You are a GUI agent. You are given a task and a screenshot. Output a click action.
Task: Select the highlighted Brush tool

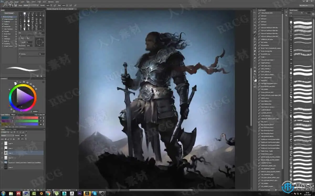coord(255,35)
